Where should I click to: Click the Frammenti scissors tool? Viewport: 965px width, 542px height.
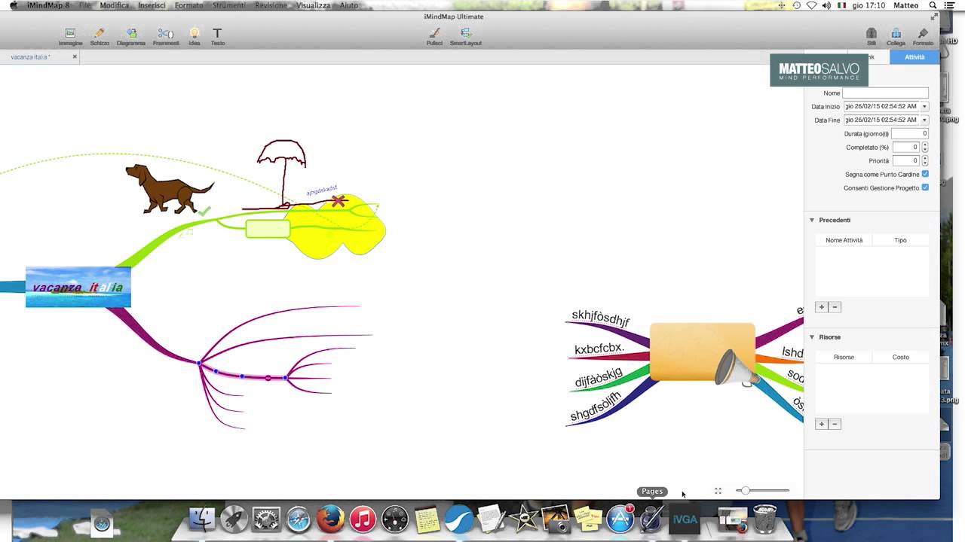pyautogui.click(x=166, y=37)
